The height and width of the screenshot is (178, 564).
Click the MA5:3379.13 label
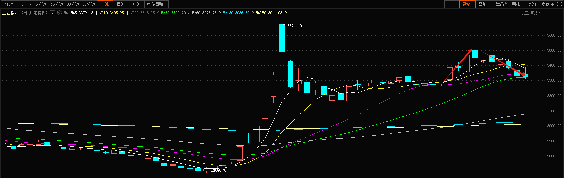point(82,13)
